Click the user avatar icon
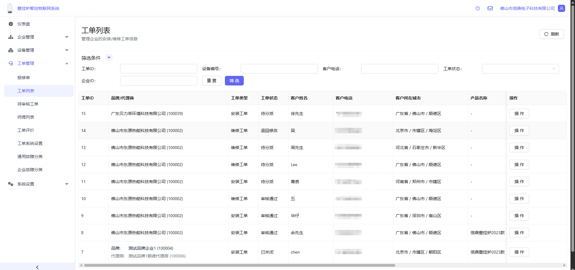The height and width of the screenshot is (270, 575). (562, 8)
